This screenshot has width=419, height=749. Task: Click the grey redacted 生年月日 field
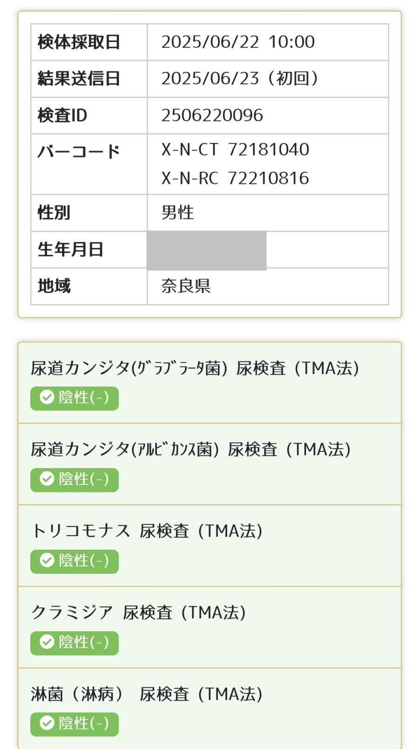207,251
